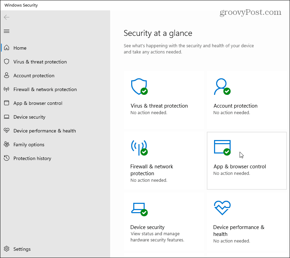Click the Settings gear icon
The height and width of the screenshot is (258, 290).
click(7, 249)
